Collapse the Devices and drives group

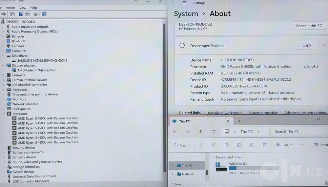[x=214, y=157]
